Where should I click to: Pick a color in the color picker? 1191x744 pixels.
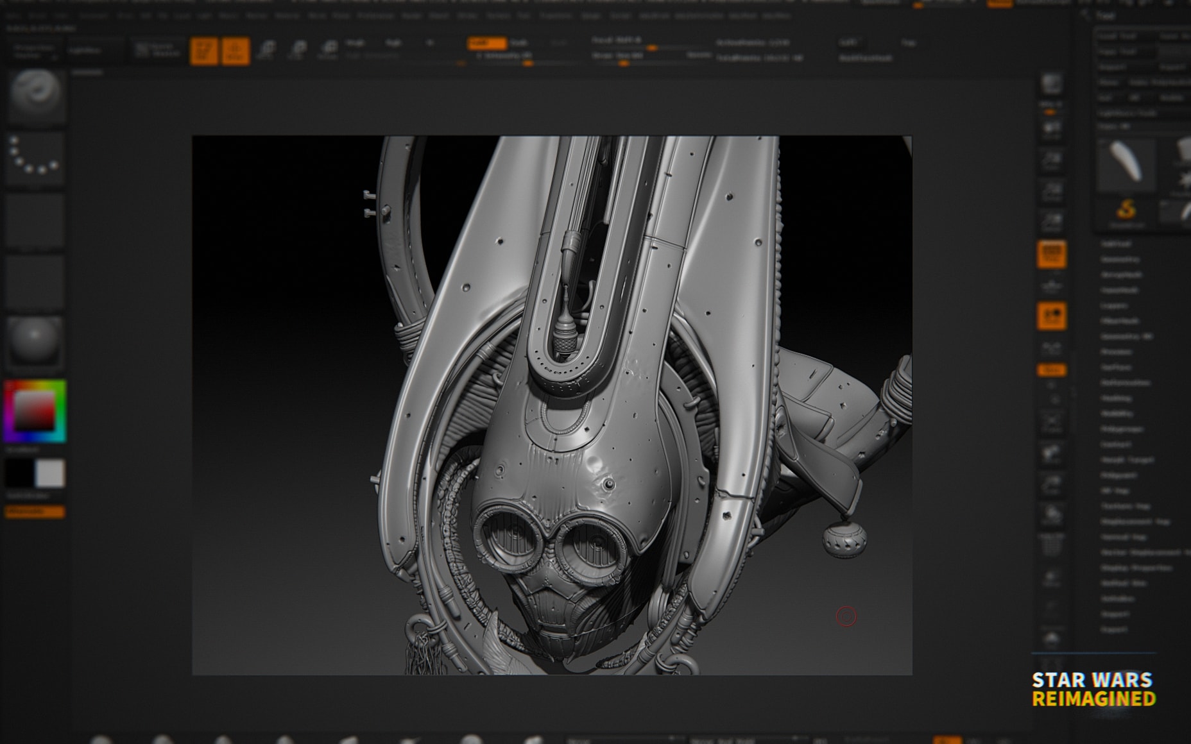pyautogui.click(x=35, y=411)
